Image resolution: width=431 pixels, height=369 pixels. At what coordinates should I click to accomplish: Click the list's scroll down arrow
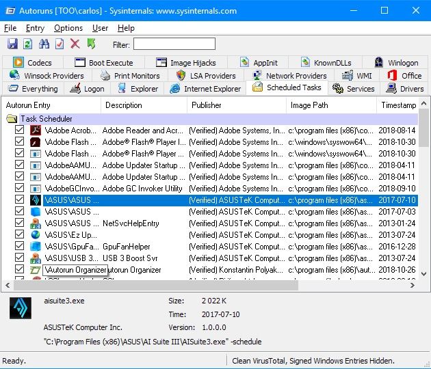coord(424,274)
